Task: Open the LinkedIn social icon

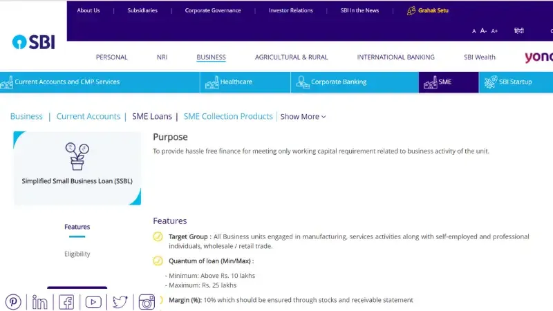Action: click(39, 302)
